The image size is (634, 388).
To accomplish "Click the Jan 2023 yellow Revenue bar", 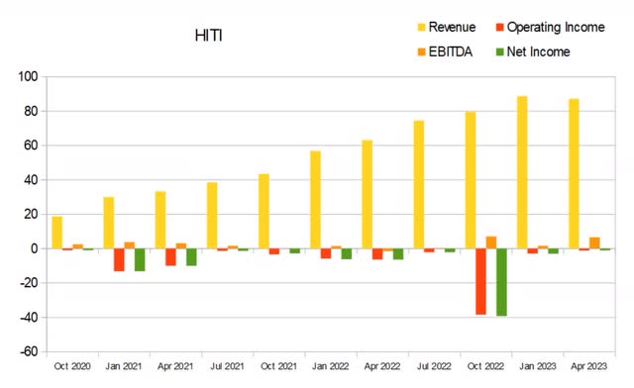I will point(522,172).
